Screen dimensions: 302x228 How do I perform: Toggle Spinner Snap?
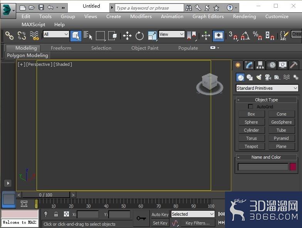pyautogui.click(x=270, y=35)
